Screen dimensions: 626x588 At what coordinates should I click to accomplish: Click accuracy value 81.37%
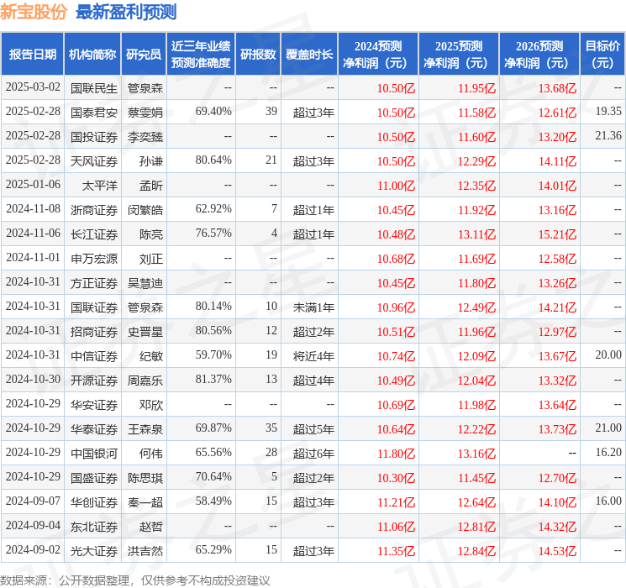tap(213, 379)
